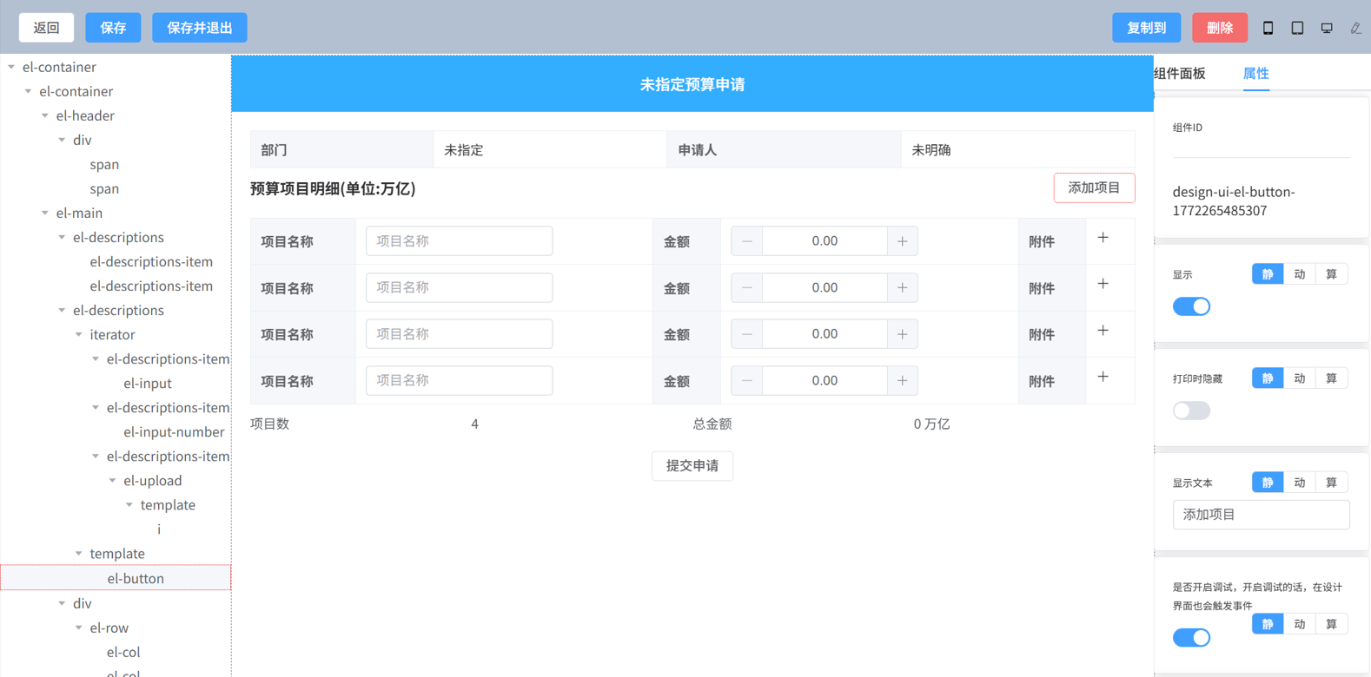Decrease amount in third project row
Viewport: 1371px width, 677px height.
click(746, 334)
